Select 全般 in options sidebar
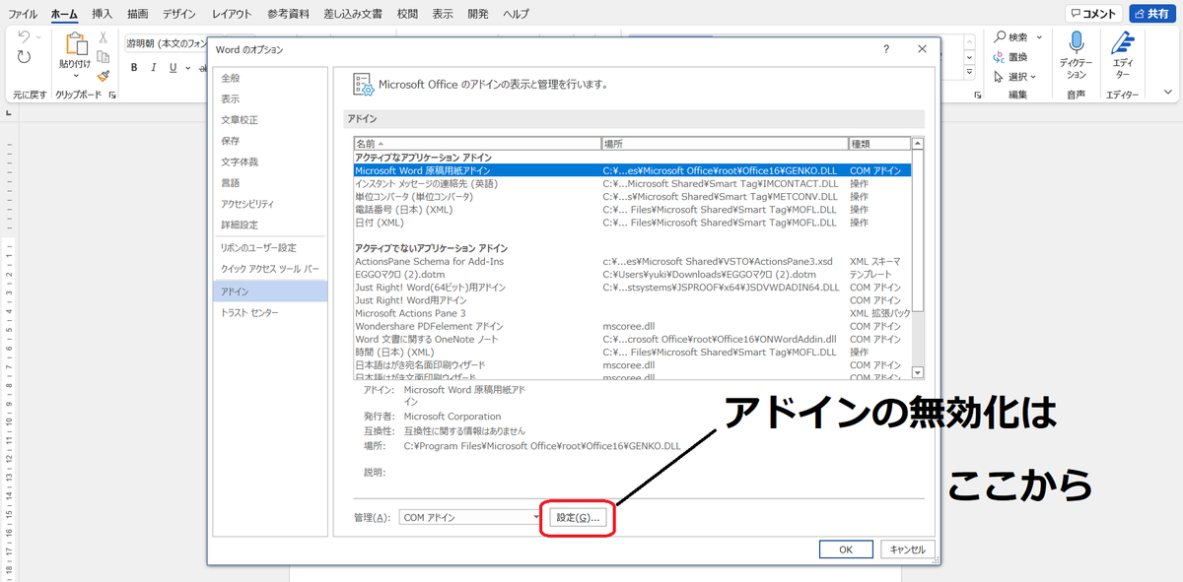 269,78
